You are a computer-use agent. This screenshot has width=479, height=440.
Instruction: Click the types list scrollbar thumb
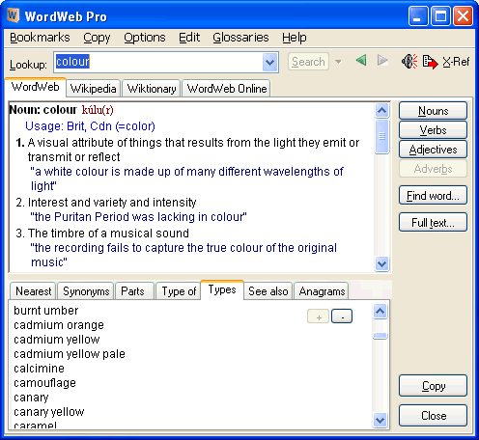(380, 336)
